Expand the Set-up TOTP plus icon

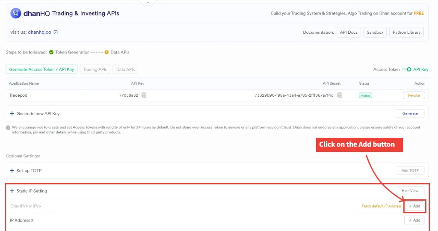coord(12,171)
